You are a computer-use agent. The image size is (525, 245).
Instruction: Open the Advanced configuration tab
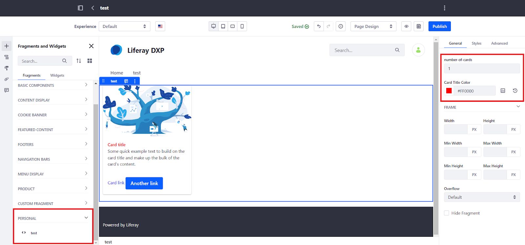(499, 43)
